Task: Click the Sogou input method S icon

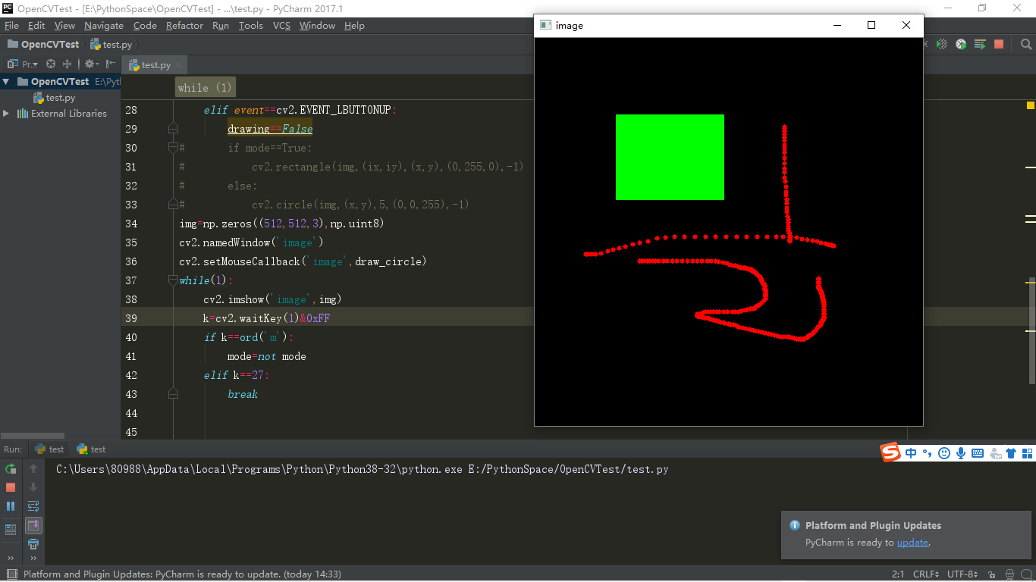Action: tap(890, 452)
